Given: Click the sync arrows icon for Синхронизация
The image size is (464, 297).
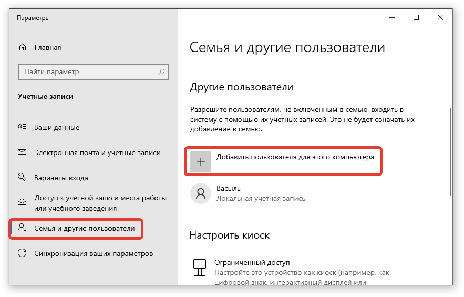Looking at the screenshot, I should [22, 253].
